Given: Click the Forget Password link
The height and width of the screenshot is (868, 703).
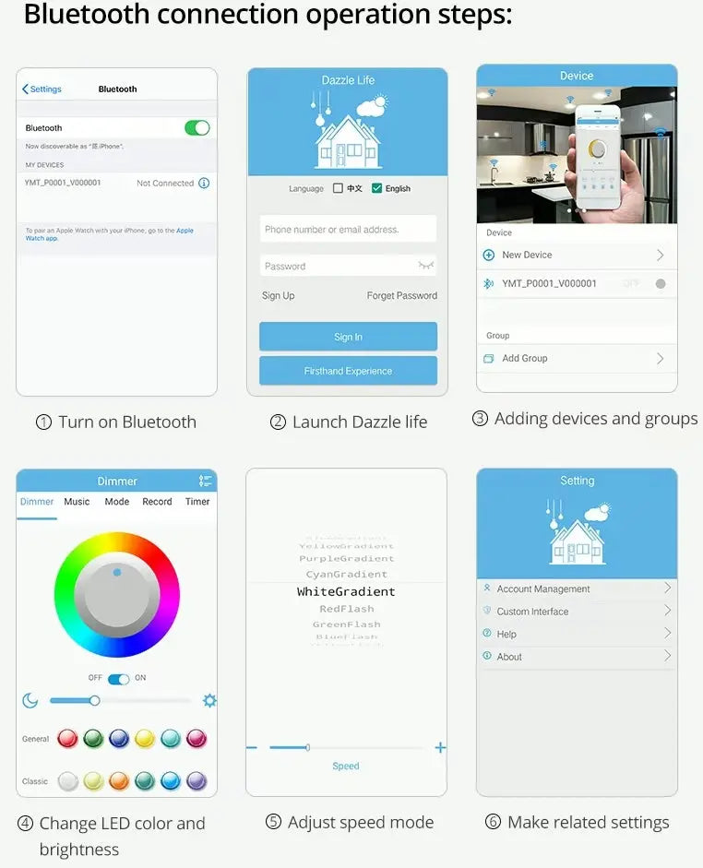Looking at the screenshot, I should [401, 295].
